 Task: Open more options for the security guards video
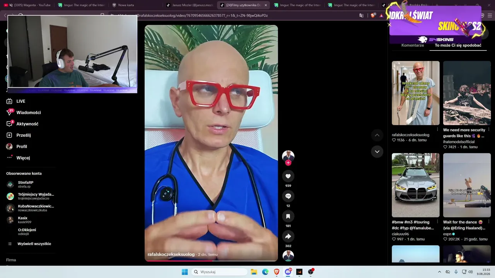point(489,129)
